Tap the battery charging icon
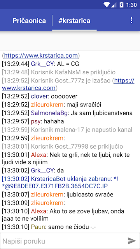140x249 pixels. [x=121, y=5]
